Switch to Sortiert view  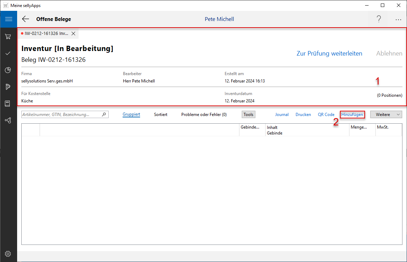click(161, 114)
